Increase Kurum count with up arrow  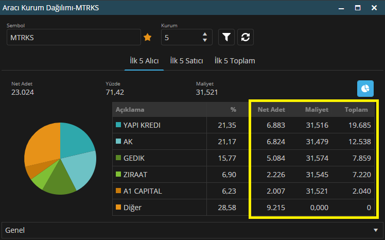point(205,35)
